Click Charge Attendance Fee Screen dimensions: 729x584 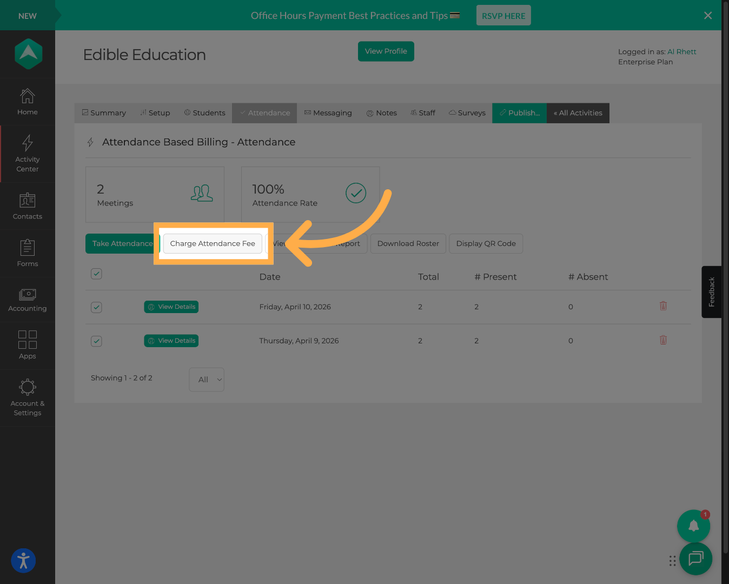pos(213,243)
